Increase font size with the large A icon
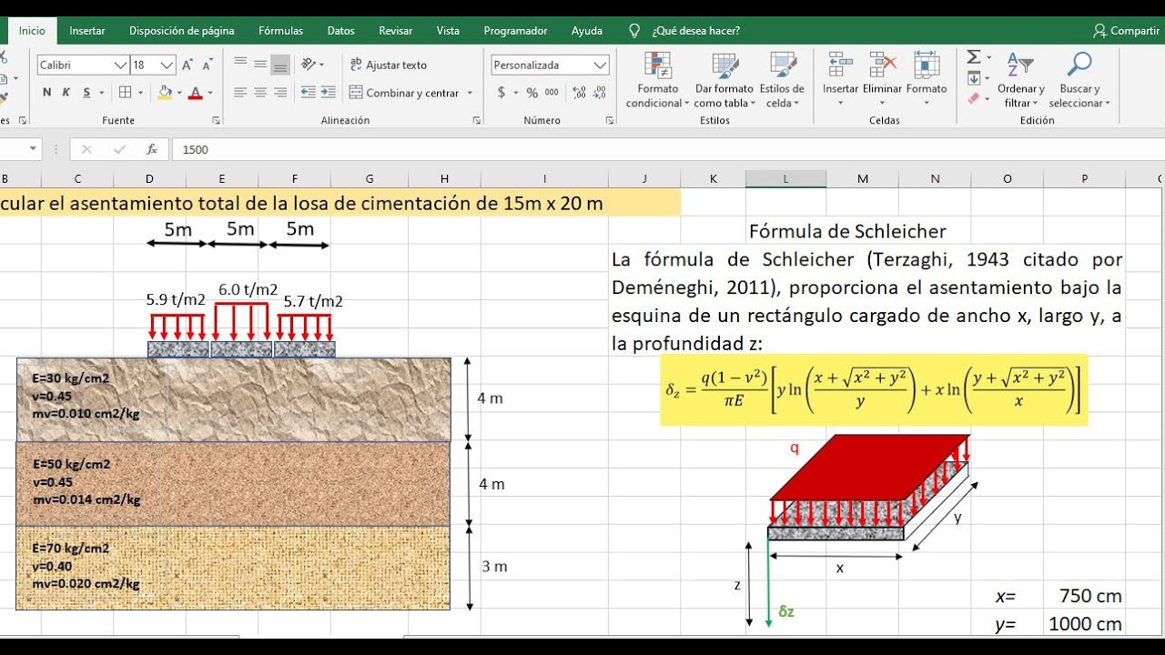The height and width of the screenshot is (655, 1165). (187, 65)
